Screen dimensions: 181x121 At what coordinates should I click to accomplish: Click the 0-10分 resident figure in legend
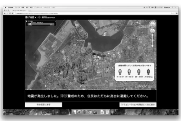click(120, 72)
